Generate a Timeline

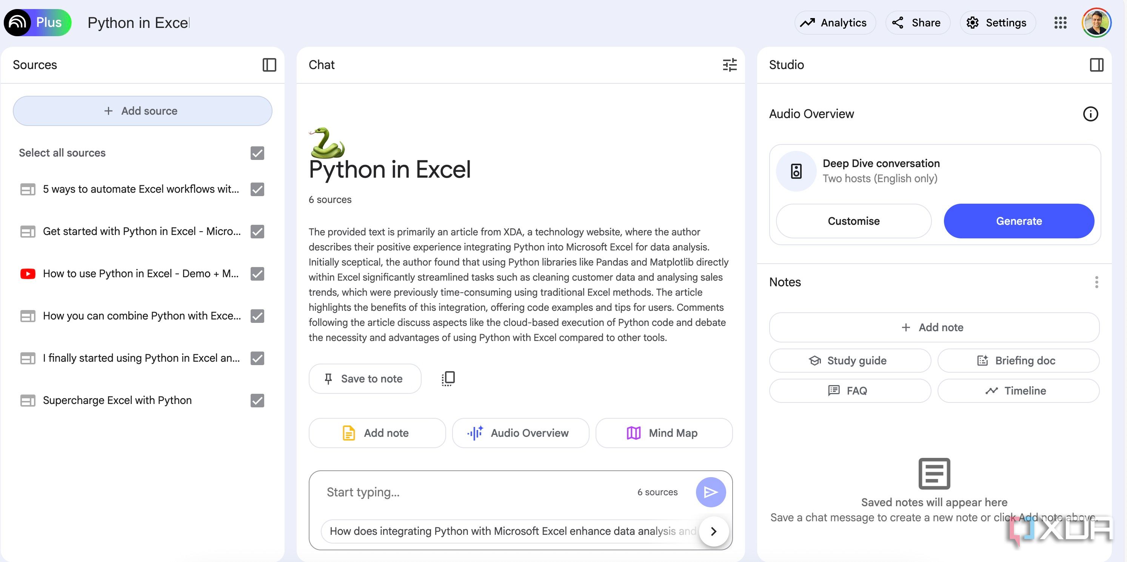pos(1018,390)
